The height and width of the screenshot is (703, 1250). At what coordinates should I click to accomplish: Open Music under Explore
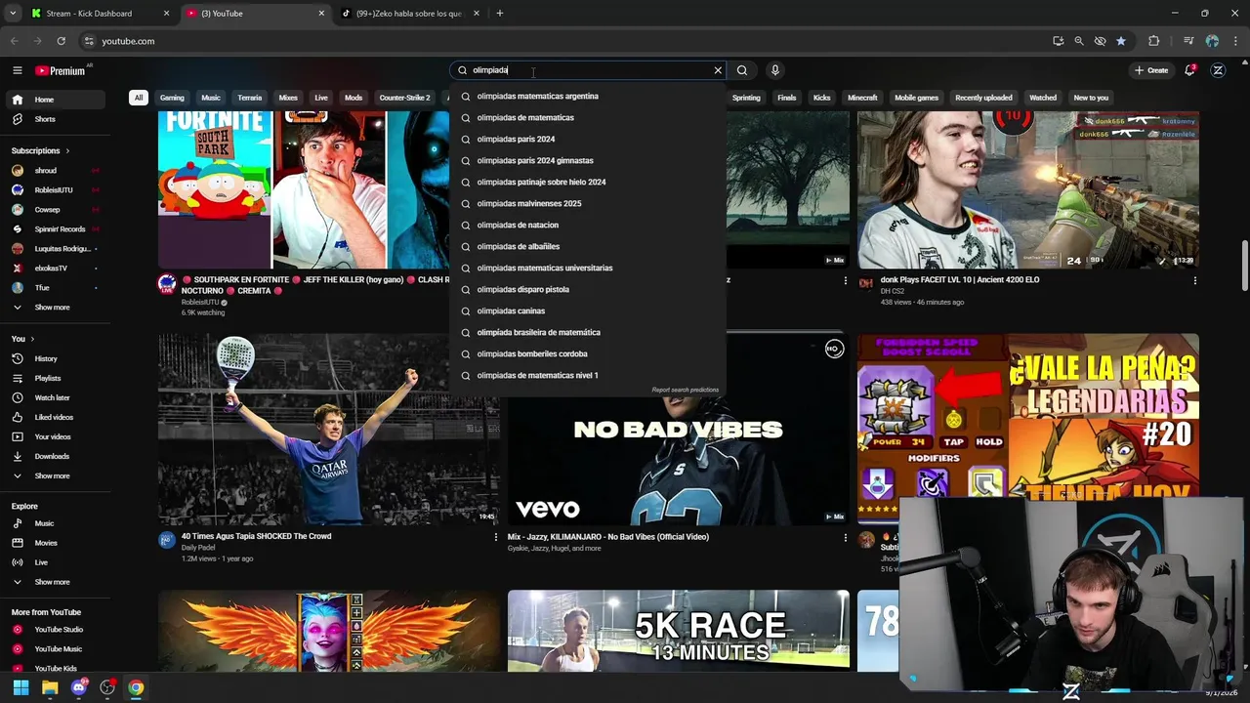click(x=57, y=523)
